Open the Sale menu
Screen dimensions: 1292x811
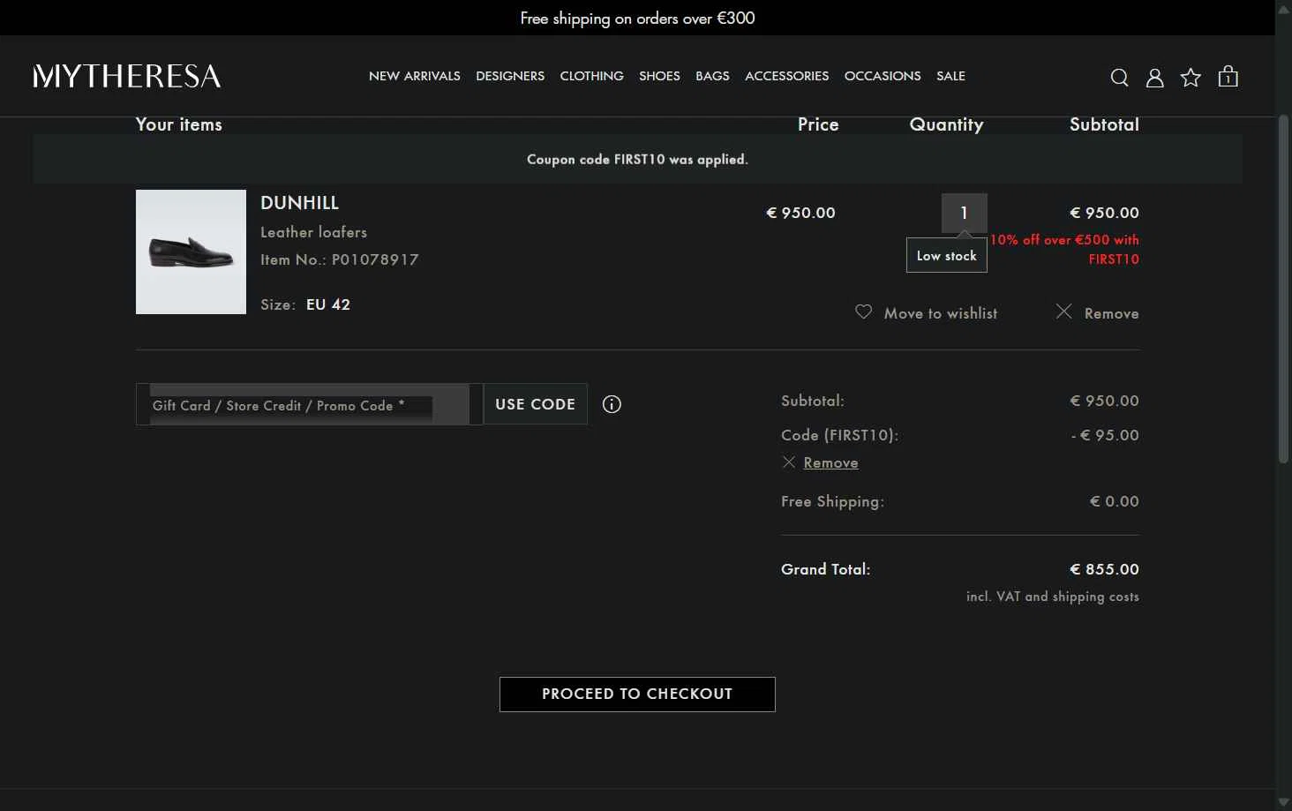pos(950,76)
